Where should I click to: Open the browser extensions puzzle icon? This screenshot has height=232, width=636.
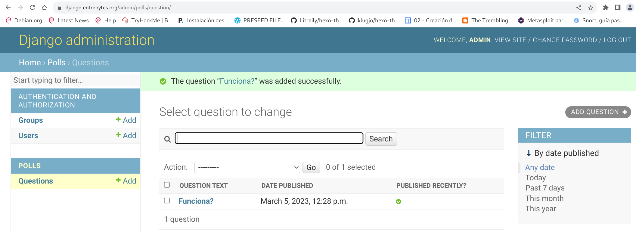606,8
